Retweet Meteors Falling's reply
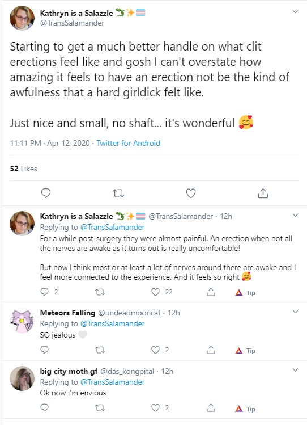 (x=100, y=350)
